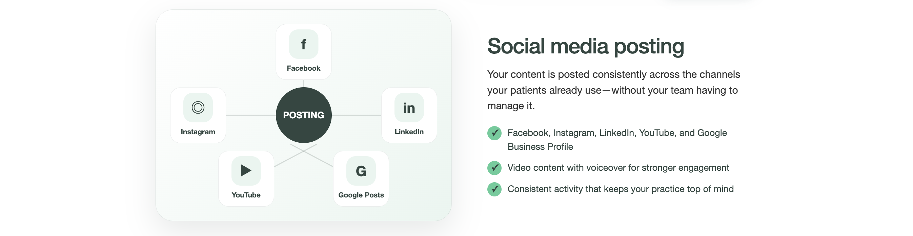Click checkmark beside Facebook, Instagram, LinkedIn item
Viewport: 913px width, 236px height.
click(x=494, y=133)
